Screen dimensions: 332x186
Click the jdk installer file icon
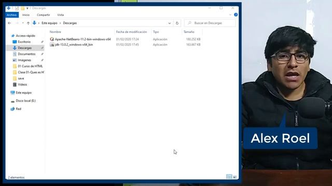(x=52, y=44)
